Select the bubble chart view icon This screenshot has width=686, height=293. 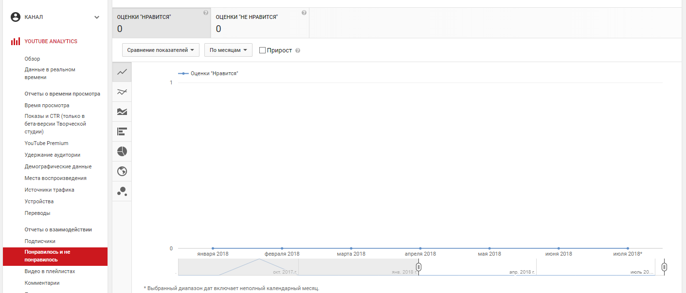(x=122, y=191)
